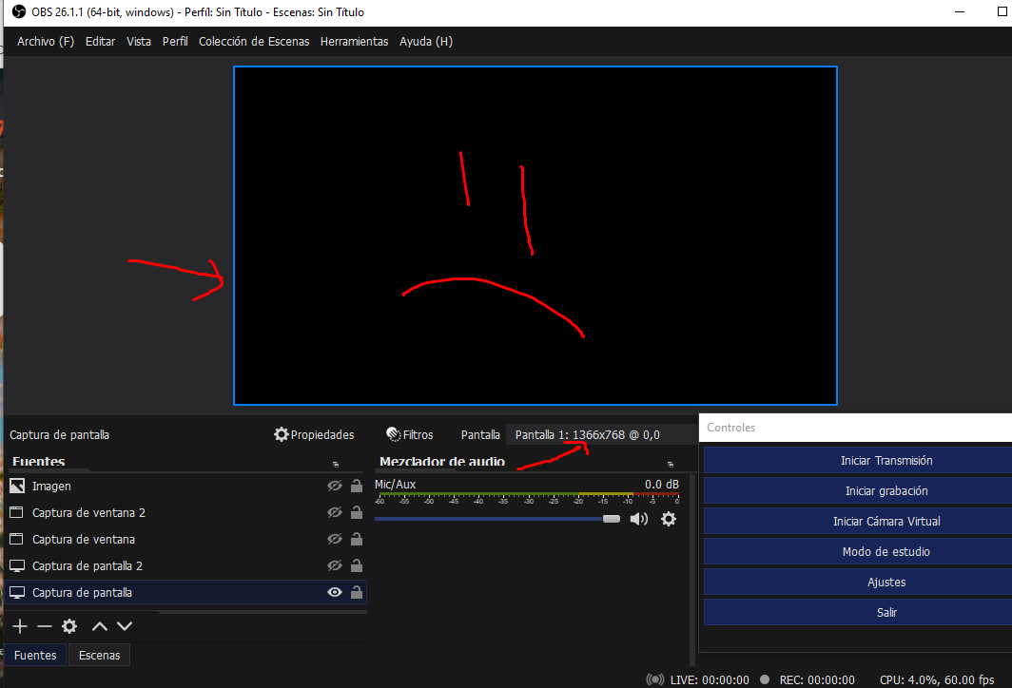Hide the selected Captura de pantalla source
This screenshot has height=688, width=1012.
point(335,592)
